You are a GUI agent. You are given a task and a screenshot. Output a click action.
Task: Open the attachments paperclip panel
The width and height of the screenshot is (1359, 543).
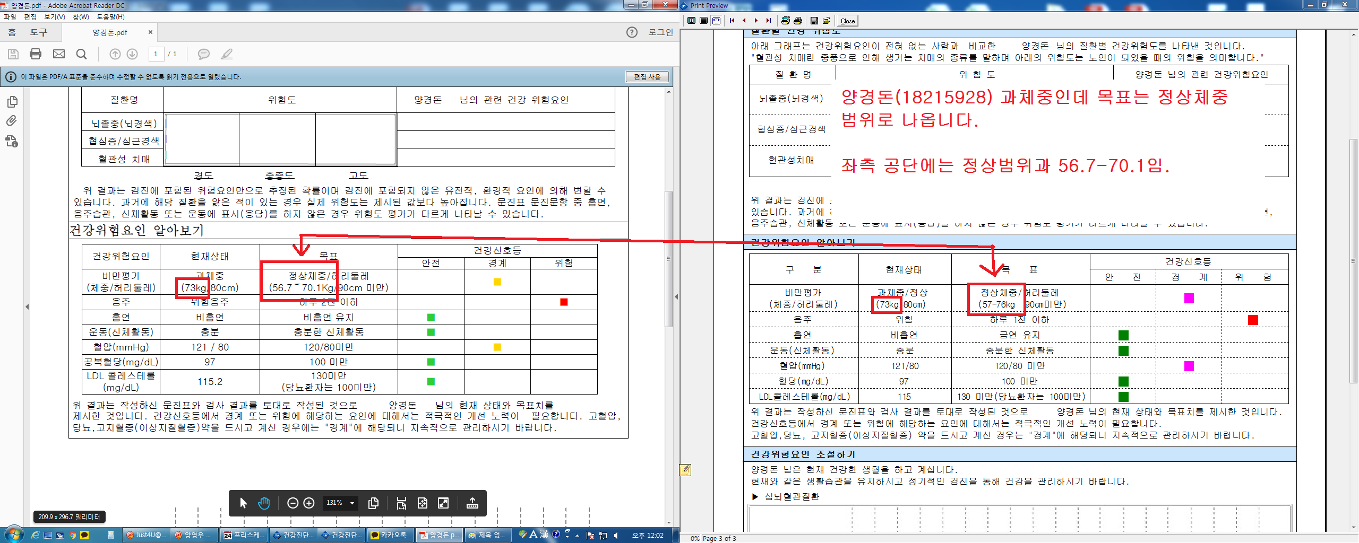(x=12, y=121)
